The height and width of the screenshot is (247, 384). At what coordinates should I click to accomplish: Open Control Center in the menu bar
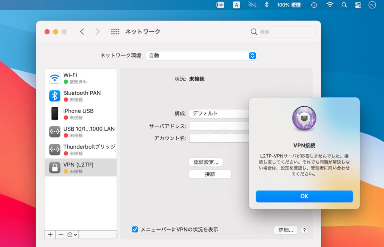(358, 5)
